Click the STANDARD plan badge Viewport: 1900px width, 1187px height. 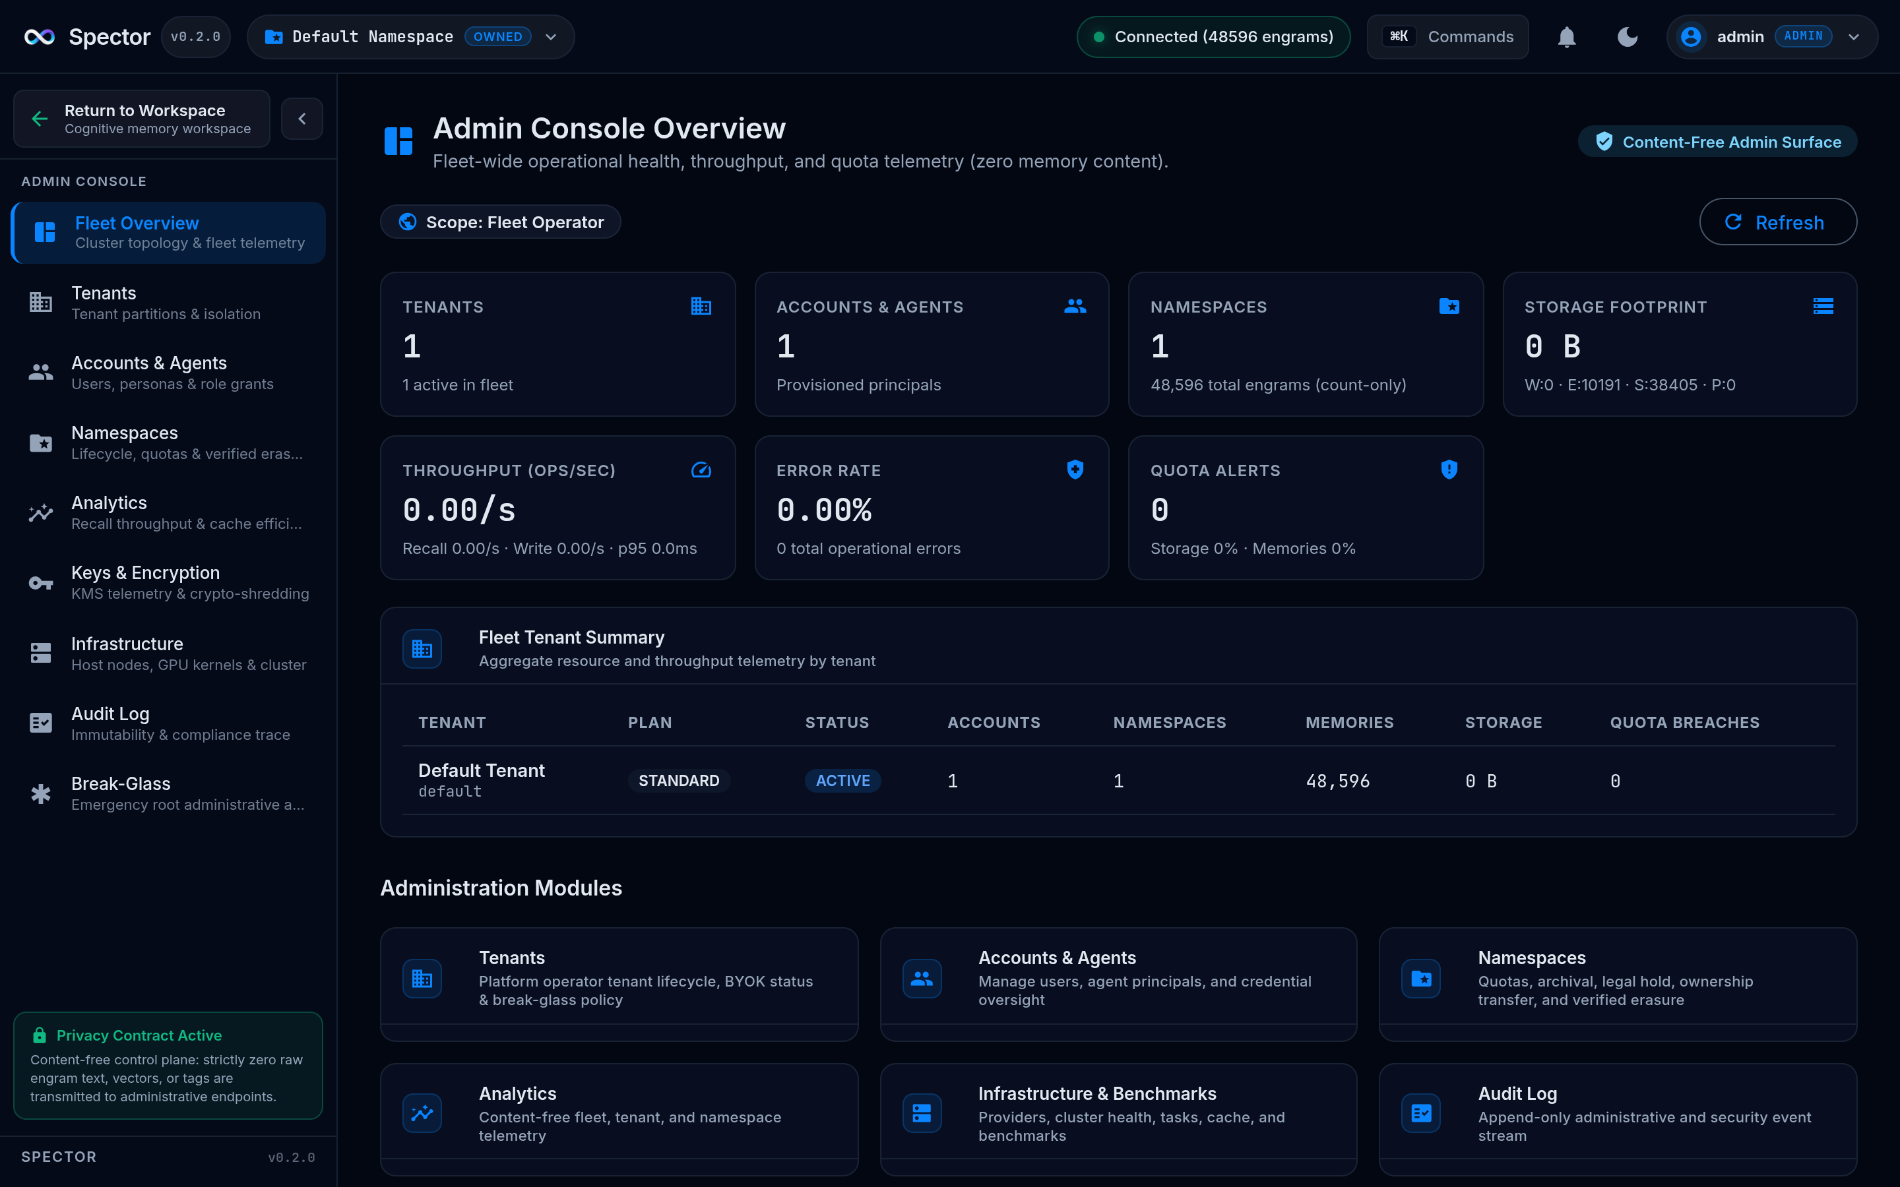pyautogui.click(x=678, y=781)
